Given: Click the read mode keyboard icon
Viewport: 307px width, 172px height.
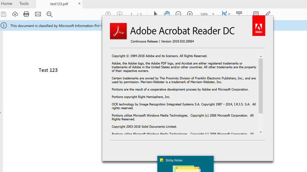Looking at the screenshot, I should click(239, 13).
